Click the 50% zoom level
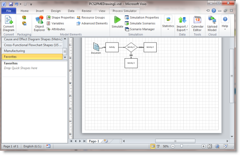Image resolution: width=240 pixels, height=155 pixels. point(165,146)
